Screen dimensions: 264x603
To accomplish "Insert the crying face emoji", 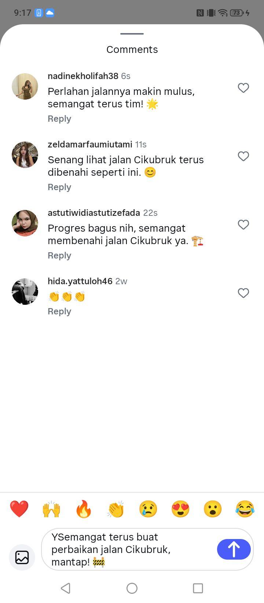I will click(x=148, y=509).
